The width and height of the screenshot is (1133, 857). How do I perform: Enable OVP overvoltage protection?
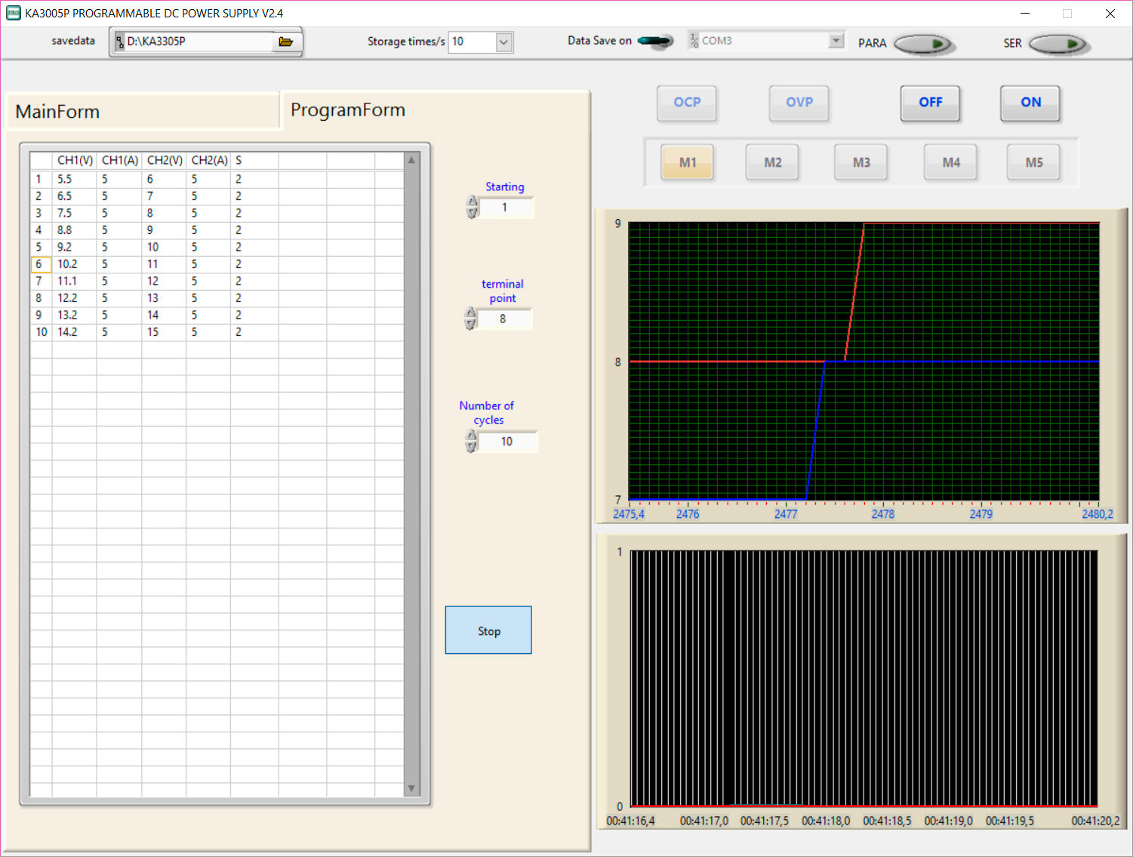799,103
